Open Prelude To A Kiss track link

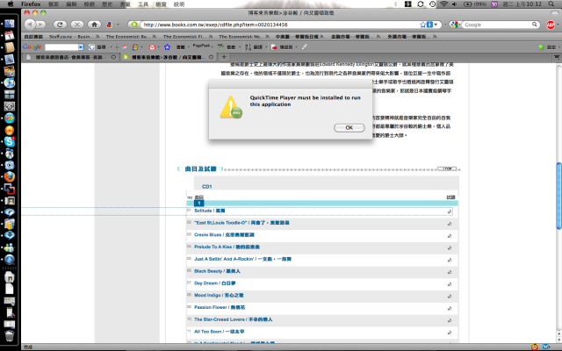pyautogui.click(x=227, y=247)
